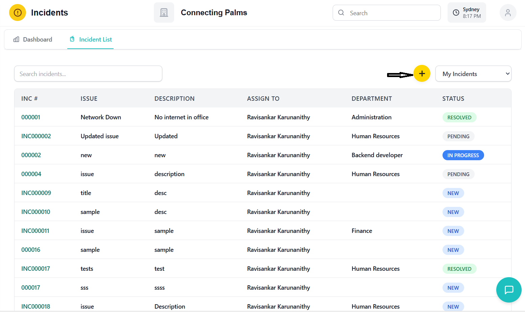Click the yellow plus add incident button
525x312 pixels.
(x=422, y=73)
